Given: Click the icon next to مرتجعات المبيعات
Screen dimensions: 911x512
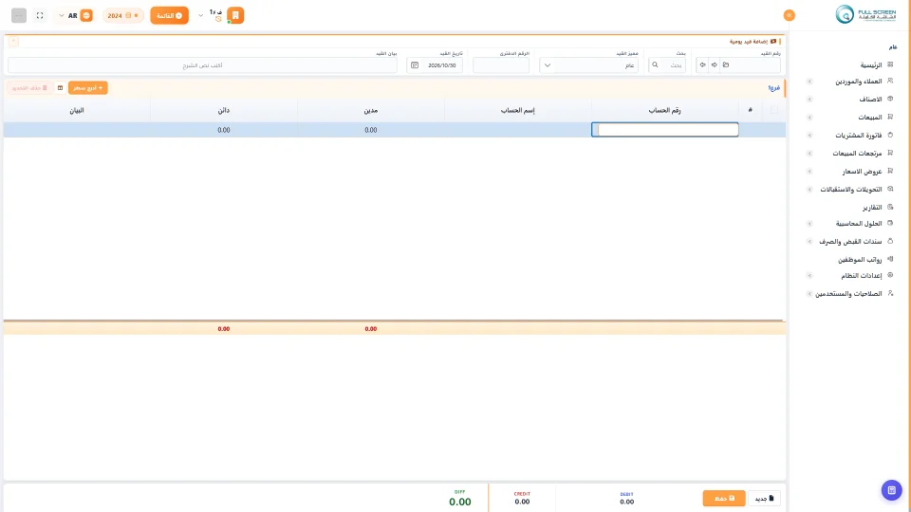Looking at the screenshot, I should click(x=890, y=153).
